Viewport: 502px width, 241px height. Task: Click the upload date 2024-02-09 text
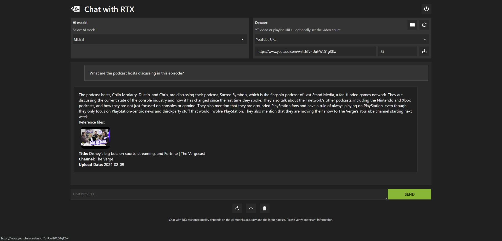coord(114,165)
